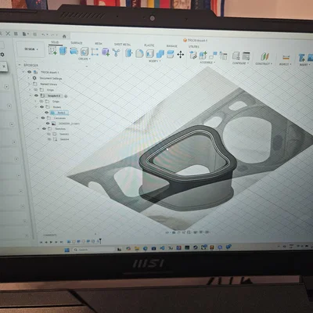Open the Configure dropdown menu

point(241,63)
